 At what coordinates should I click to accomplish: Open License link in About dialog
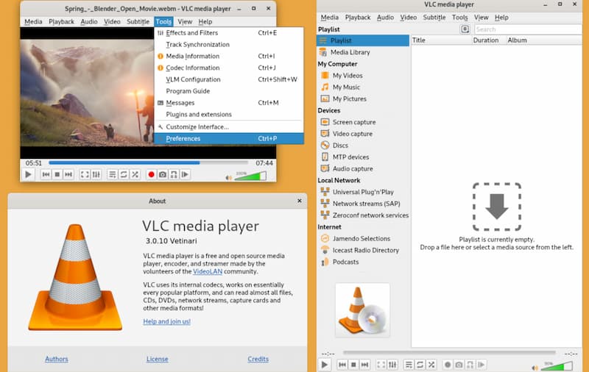(x=157, y=359)
